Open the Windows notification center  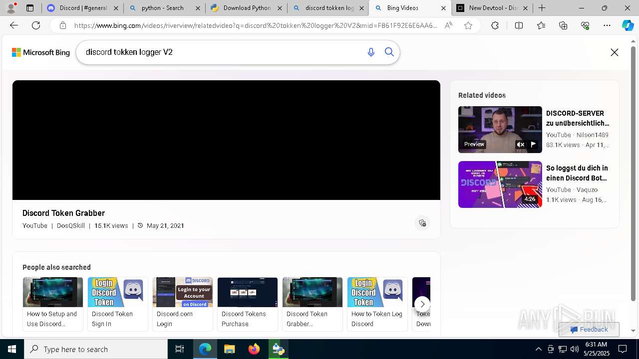623,349
